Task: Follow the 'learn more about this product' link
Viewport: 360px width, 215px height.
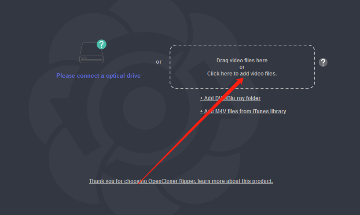Action: pyautogui.click(x=235, y=181)
